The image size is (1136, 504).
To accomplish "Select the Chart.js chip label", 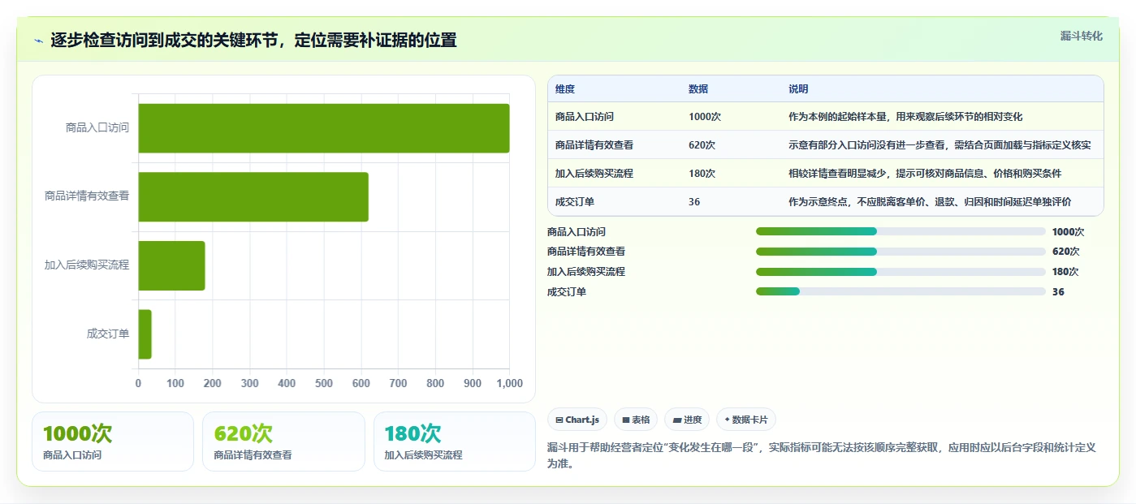I will (x=582, y=420).
